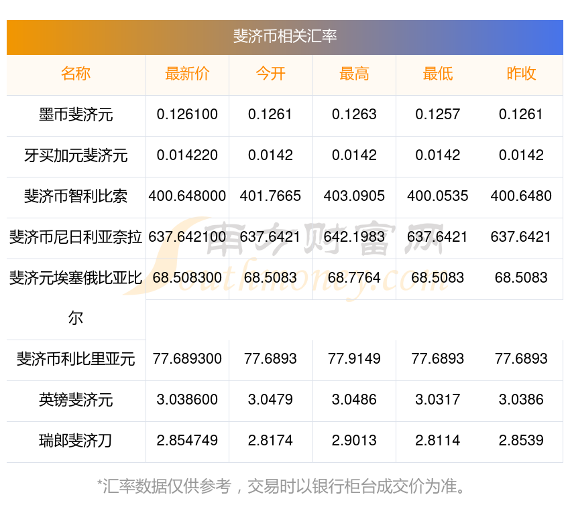Click the 斐济币相关汇率 table title banner
This screenshot has width=570, height=507.
285,36
